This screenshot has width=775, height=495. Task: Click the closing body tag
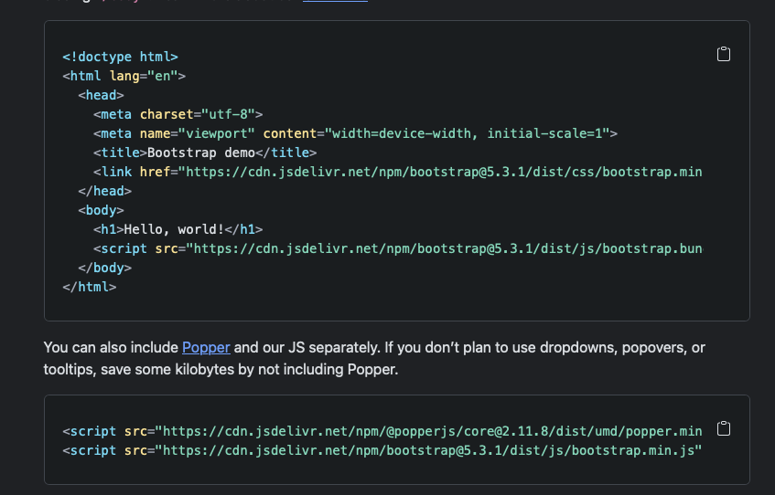point(104,268)
